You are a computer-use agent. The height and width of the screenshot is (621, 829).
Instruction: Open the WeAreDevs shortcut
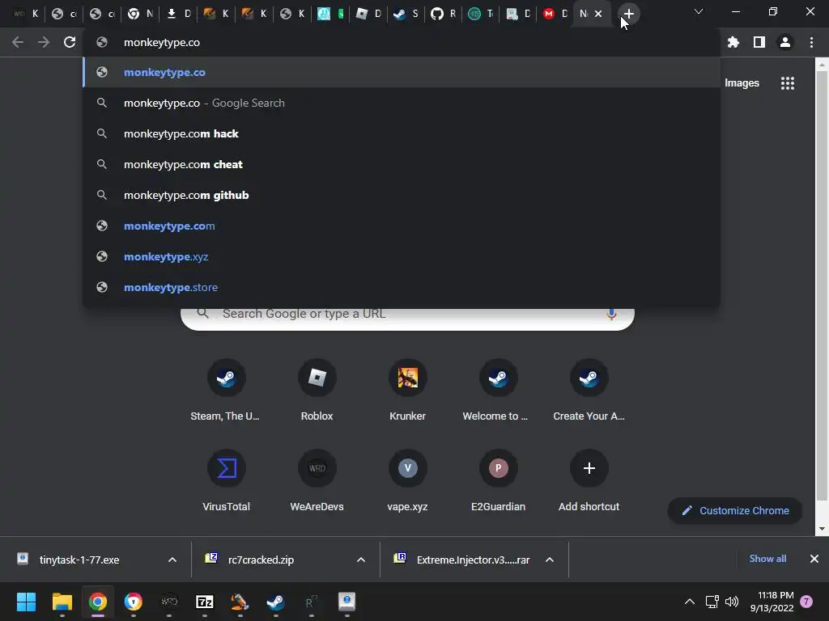pyautogui.click(x=317, y=480)
